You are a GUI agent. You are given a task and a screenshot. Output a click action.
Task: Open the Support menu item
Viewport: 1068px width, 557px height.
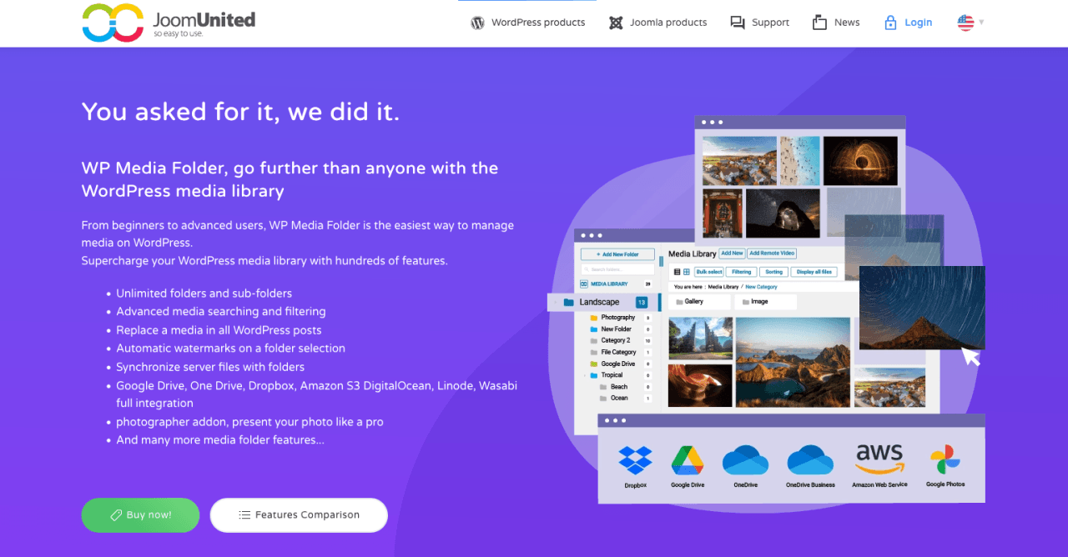click(x=770, y=23)
